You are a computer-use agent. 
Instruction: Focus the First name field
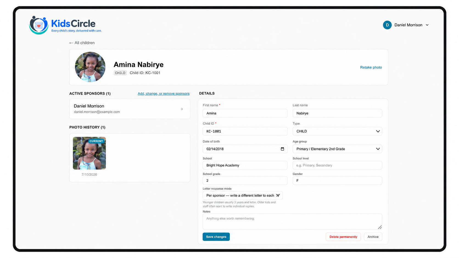point(245,113)
